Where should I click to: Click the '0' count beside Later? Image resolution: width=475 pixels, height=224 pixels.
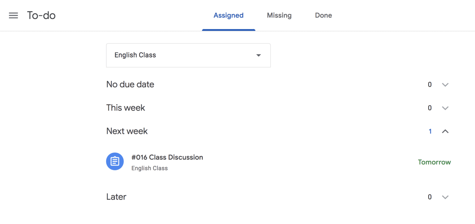click(430, 197)
